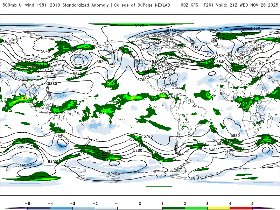Click the colorbar tick label '4'
Viewport: 280px width, 210px height.
pos(230,204)
